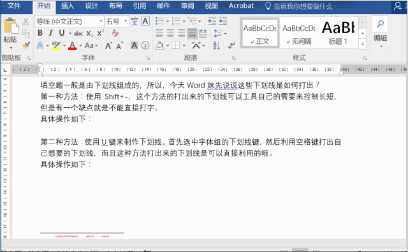Screen dimensions: 408x252
Task: Align text right
Action: pos(181,33)
